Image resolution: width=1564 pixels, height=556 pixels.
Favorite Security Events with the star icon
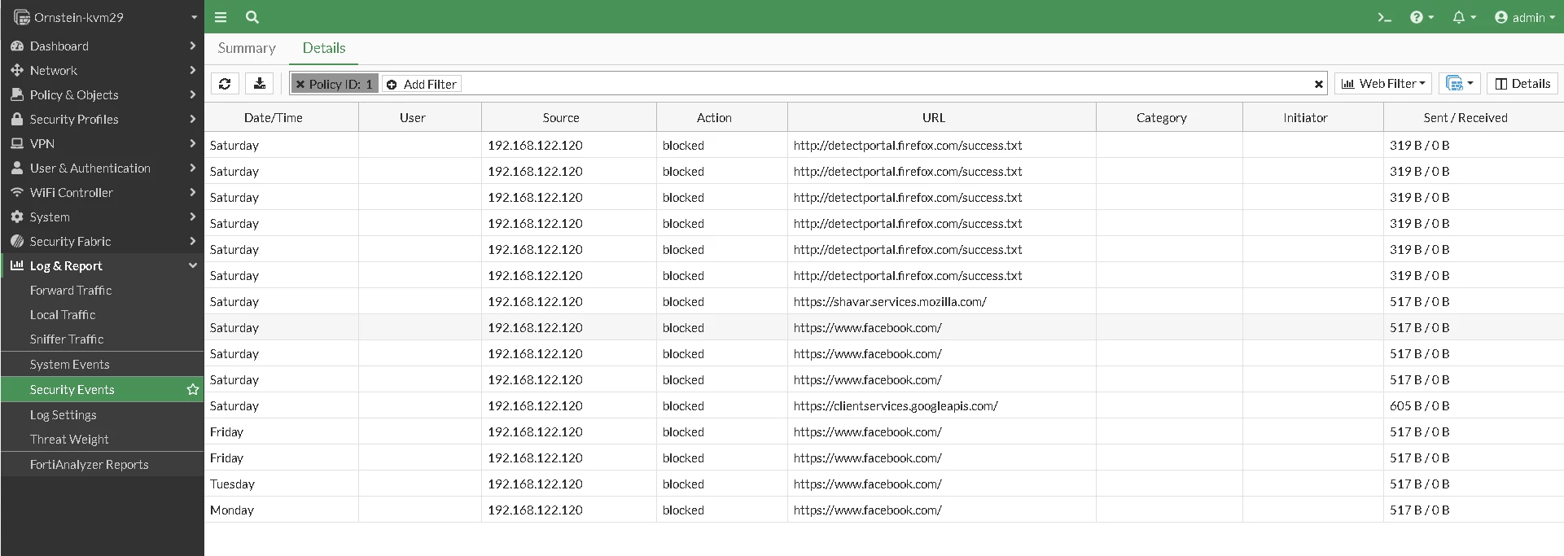[x=193, y=389]
